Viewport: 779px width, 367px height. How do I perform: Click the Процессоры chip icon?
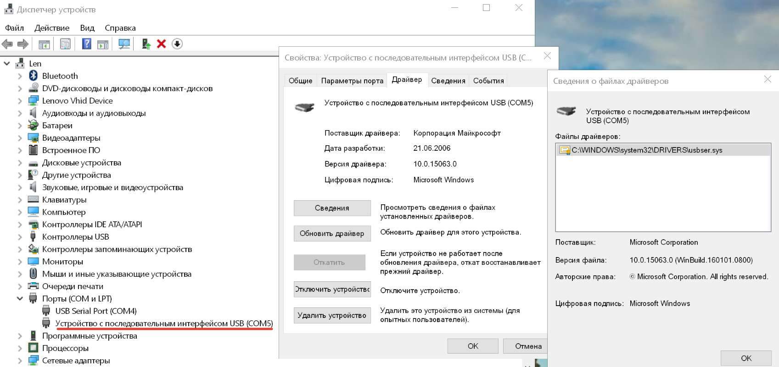tap(33, 348)
